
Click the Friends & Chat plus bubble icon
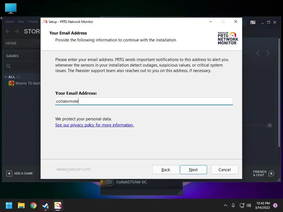click(271, 173)
